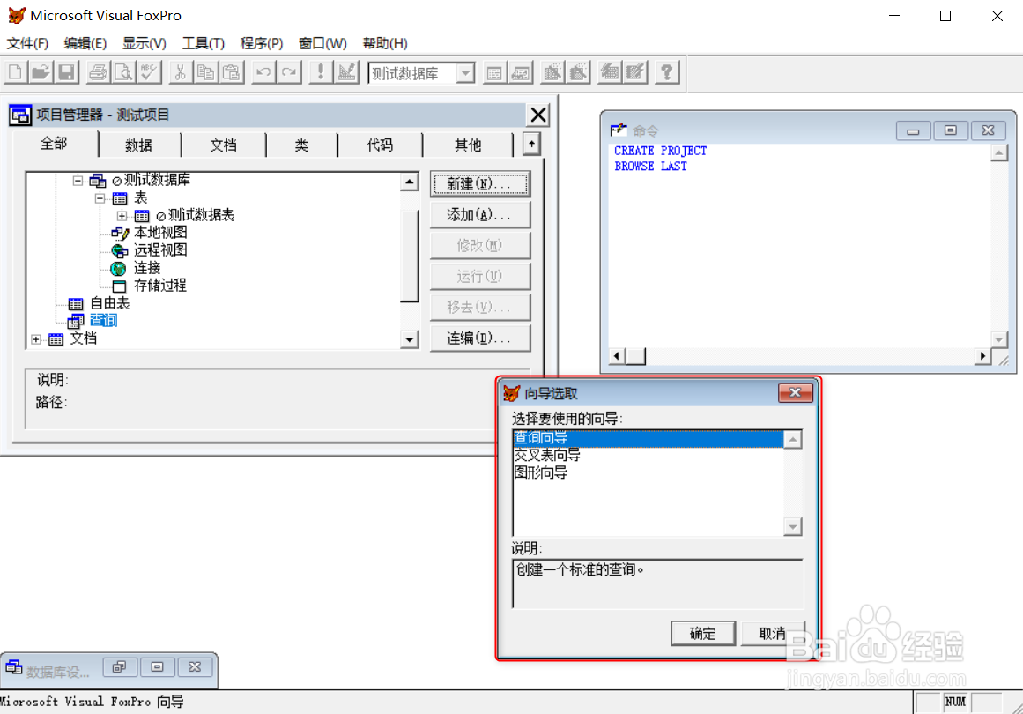Switch to the 文档 tab
The image size is (1023, 714).
coord(223,145)
